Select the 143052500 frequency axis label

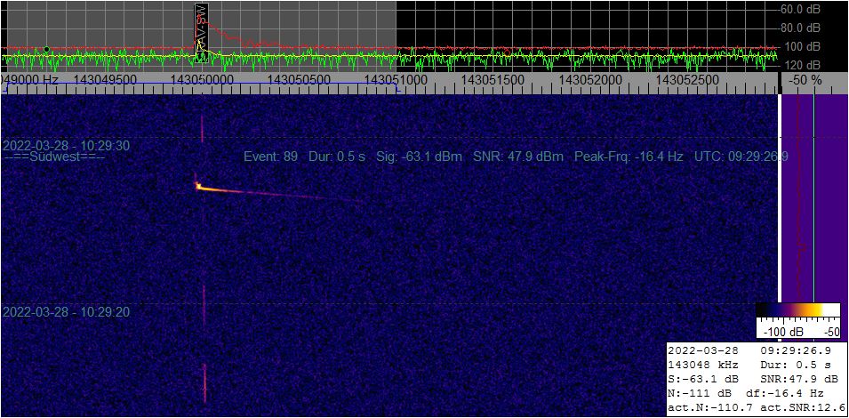(x=687, y=79)
